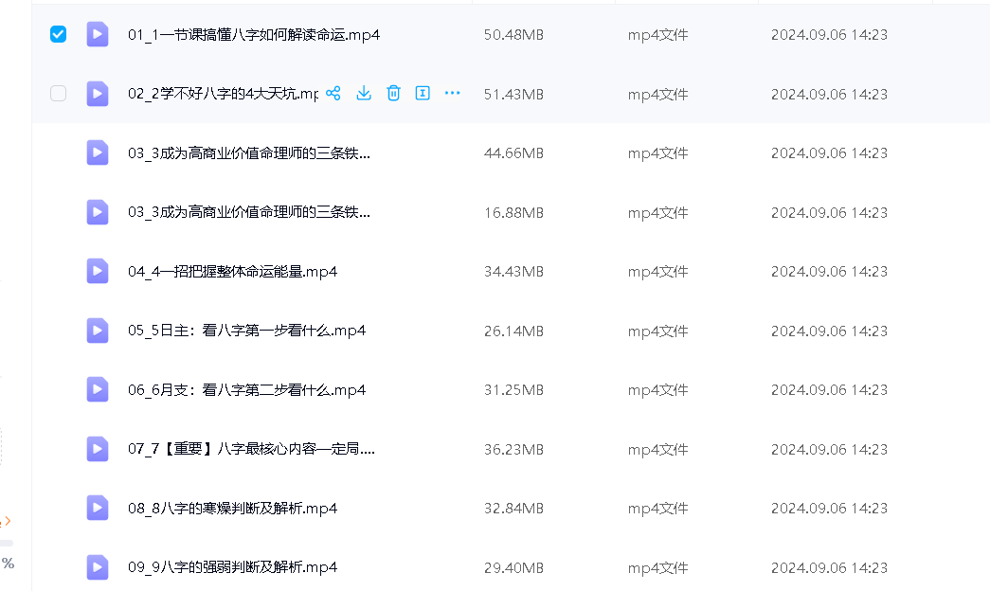Image resolution: width=990 pixels, height=591 pixels.
Task: Click the video icon of 09_9八字的强弱判断 file
Action: click(x=97, y=567)
